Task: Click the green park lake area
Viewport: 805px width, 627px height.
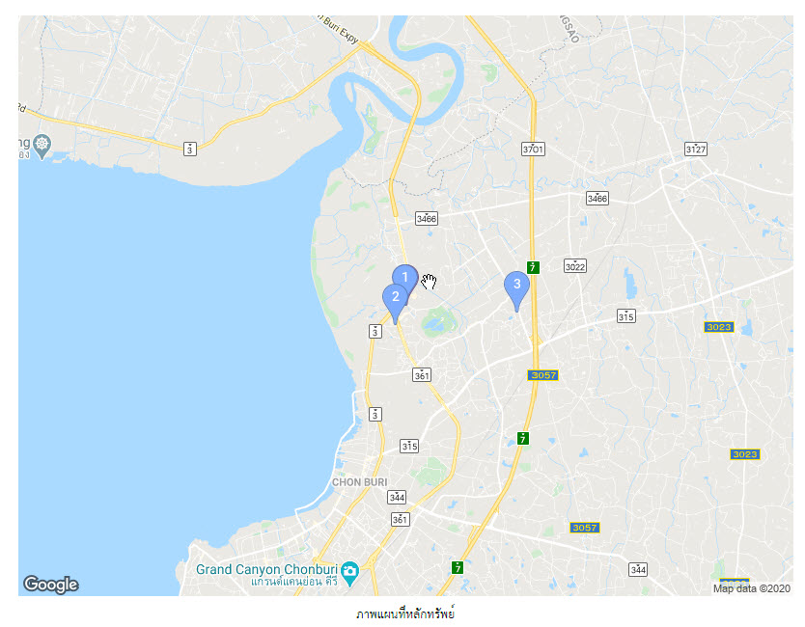Action: [x=439, y=323]
